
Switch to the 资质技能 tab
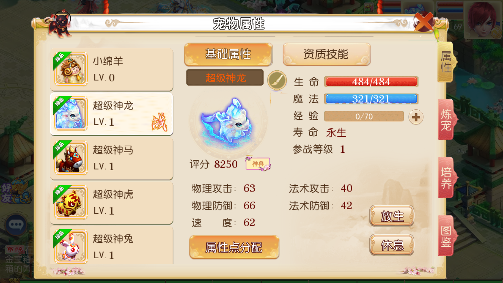tap(326, 54)
